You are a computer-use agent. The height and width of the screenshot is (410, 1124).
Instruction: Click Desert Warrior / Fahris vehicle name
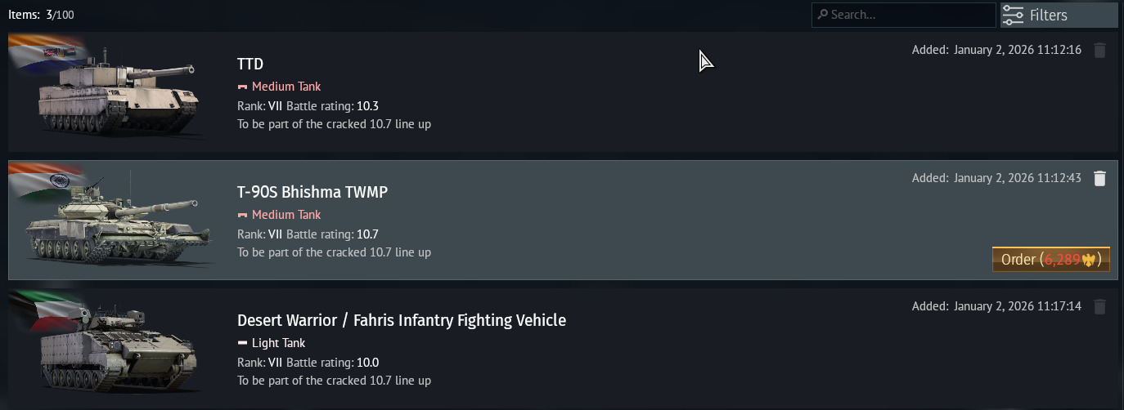click(x=401, y=321)
